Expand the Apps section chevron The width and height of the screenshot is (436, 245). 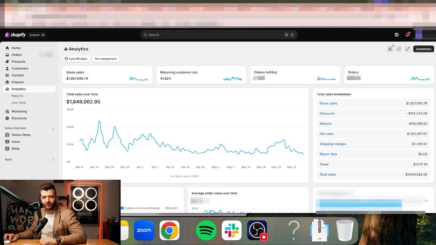53,160
